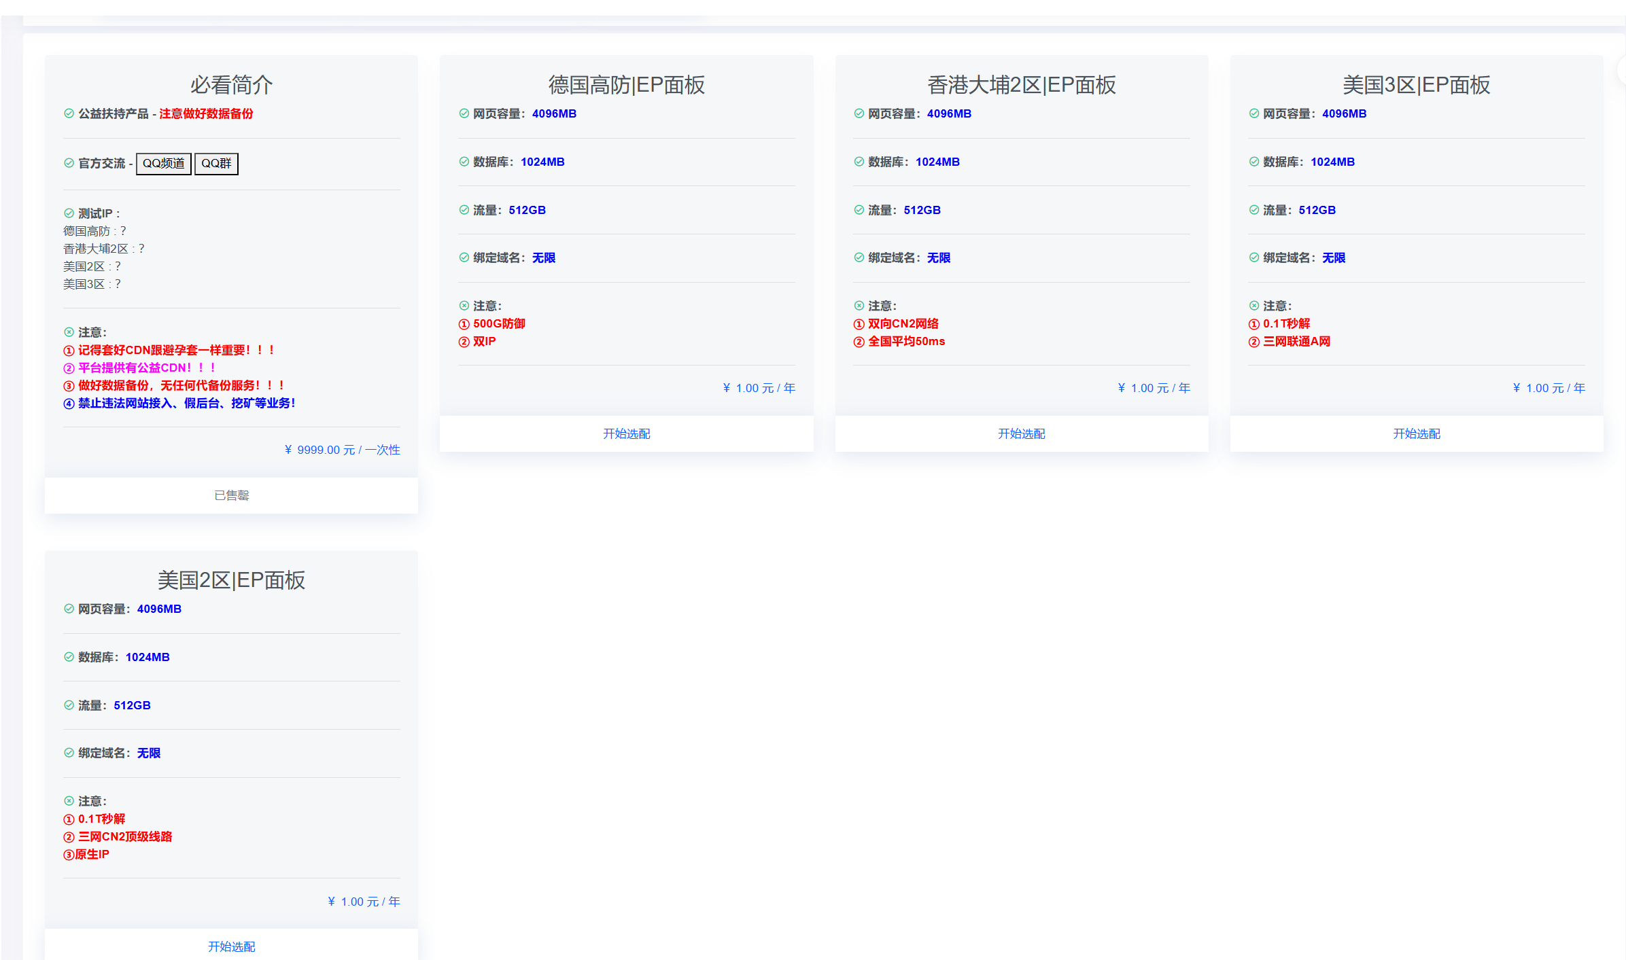Click the 美国2区 : ? test IP line
Image resolution: width=1626 pixels, height=960 pixels.
pyautogui.click(x=92, y=266)
